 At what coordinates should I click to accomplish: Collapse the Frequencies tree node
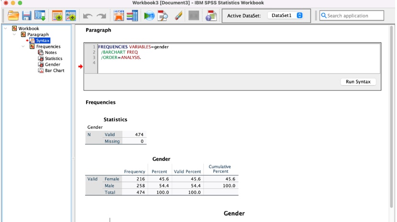click(x=23, y=46)
